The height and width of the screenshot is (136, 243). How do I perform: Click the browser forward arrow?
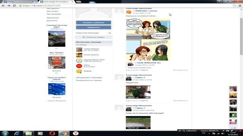tap(9, 6)
